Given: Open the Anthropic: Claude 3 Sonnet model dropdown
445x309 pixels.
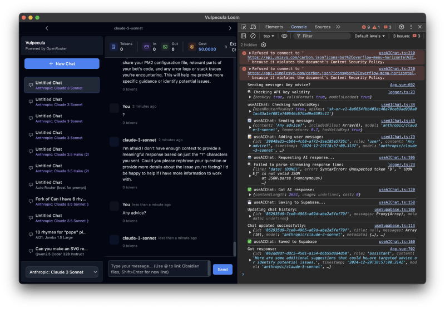Looking at the screenshot, I should click(62, 272).
